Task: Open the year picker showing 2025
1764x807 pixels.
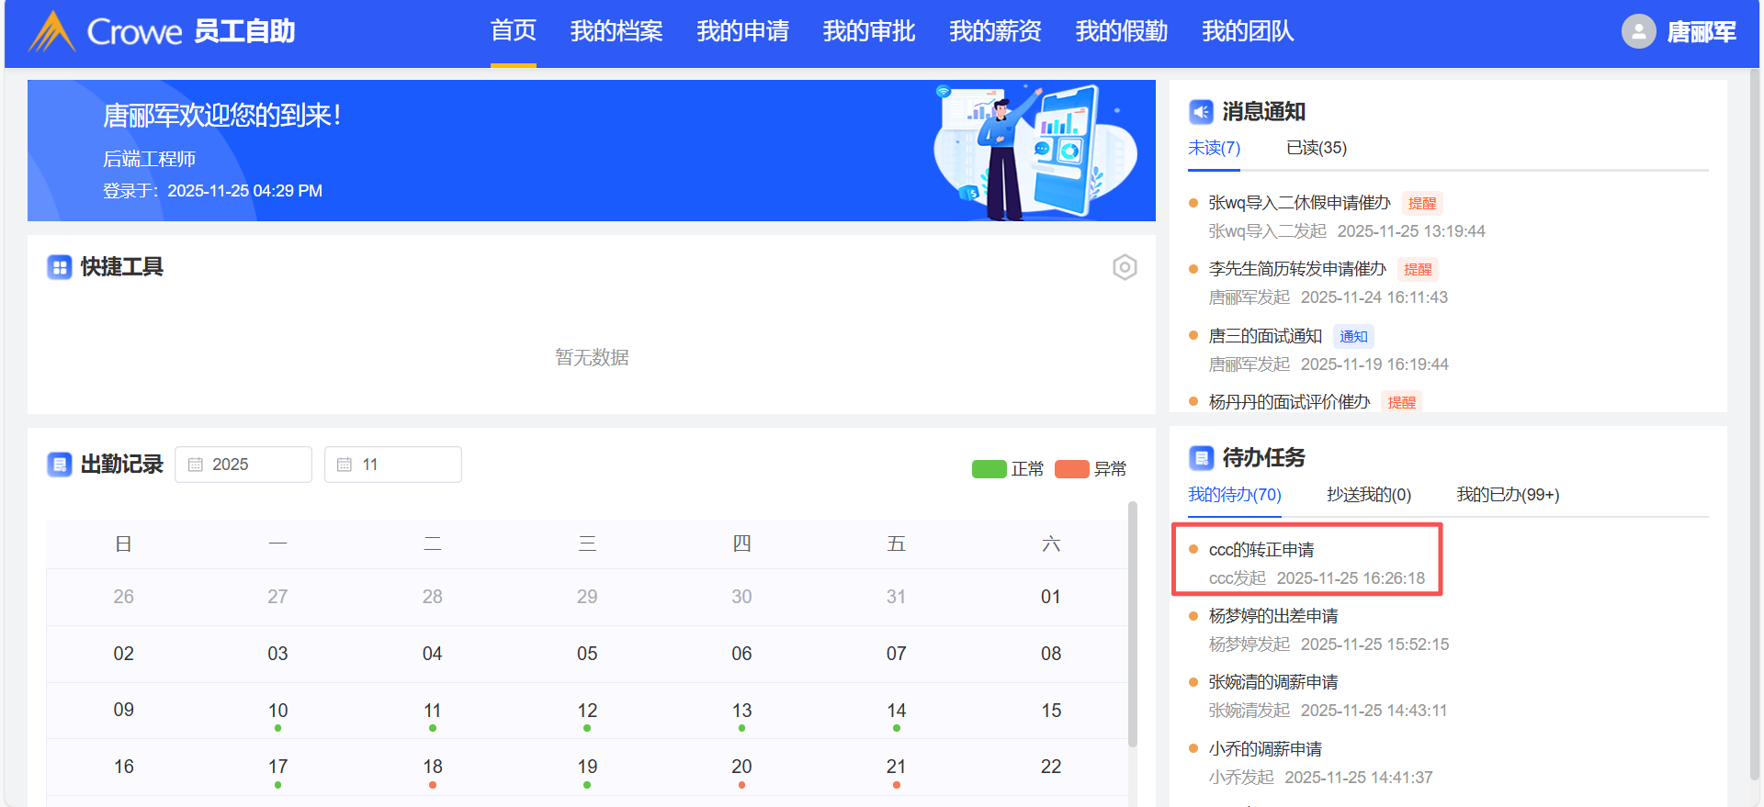Action: (243, 465)
